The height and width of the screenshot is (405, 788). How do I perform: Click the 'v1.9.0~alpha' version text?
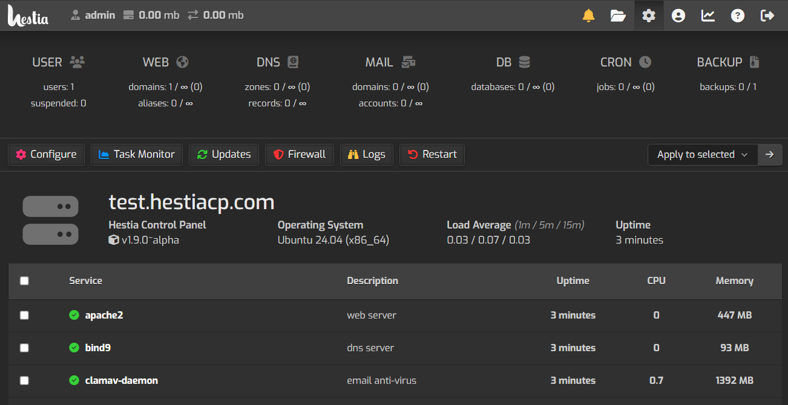pyautogui.click(x=150, y=240)
